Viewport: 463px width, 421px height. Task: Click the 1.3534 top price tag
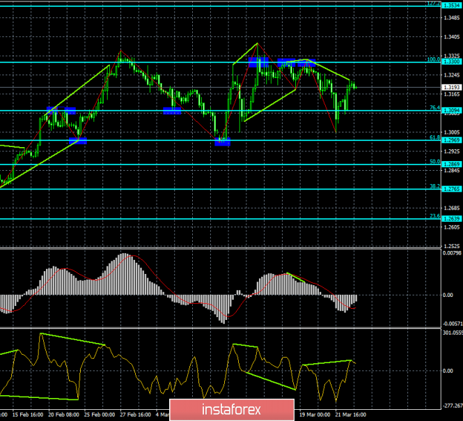(x=451, y=4)
